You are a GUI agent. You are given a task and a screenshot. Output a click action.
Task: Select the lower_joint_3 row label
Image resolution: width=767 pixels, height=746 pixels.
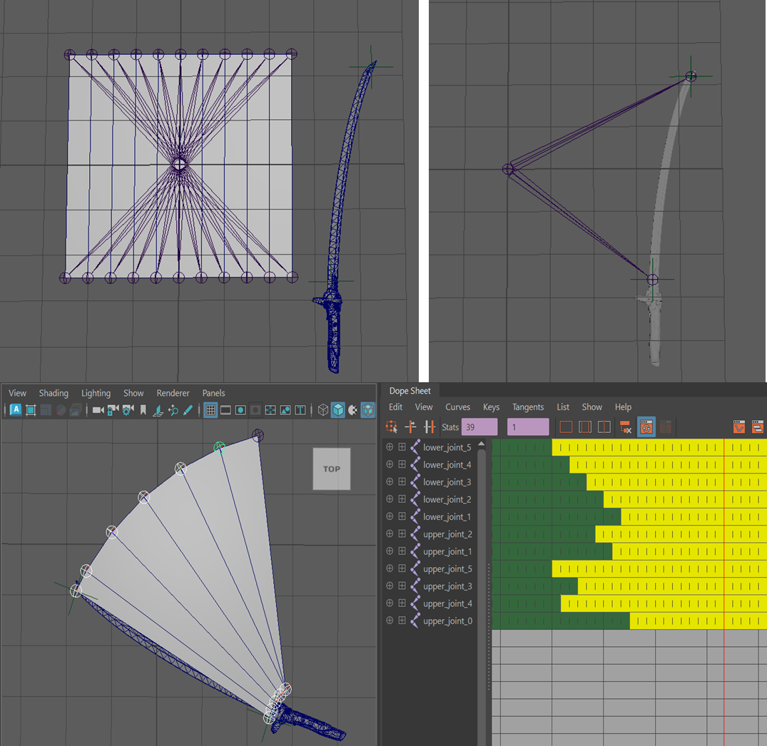pos(447,482)
